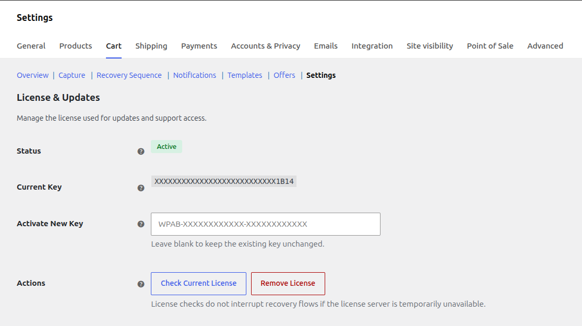Open the Site visibility tab

click(430, 45)
